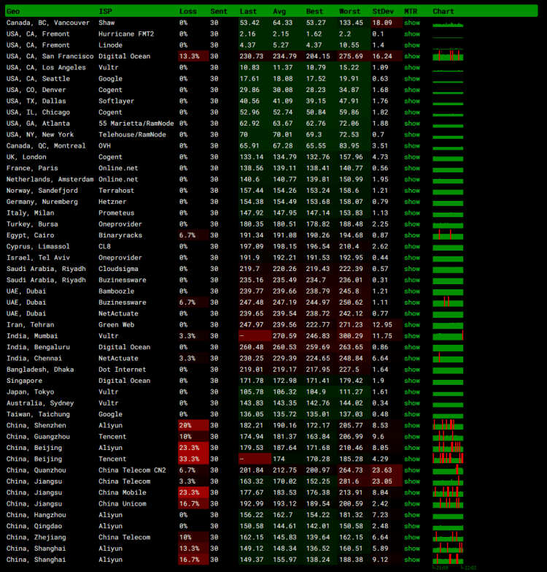Sort by Best column header
Image resolution: width=547 pixels, height=572 pixels.
314,11
